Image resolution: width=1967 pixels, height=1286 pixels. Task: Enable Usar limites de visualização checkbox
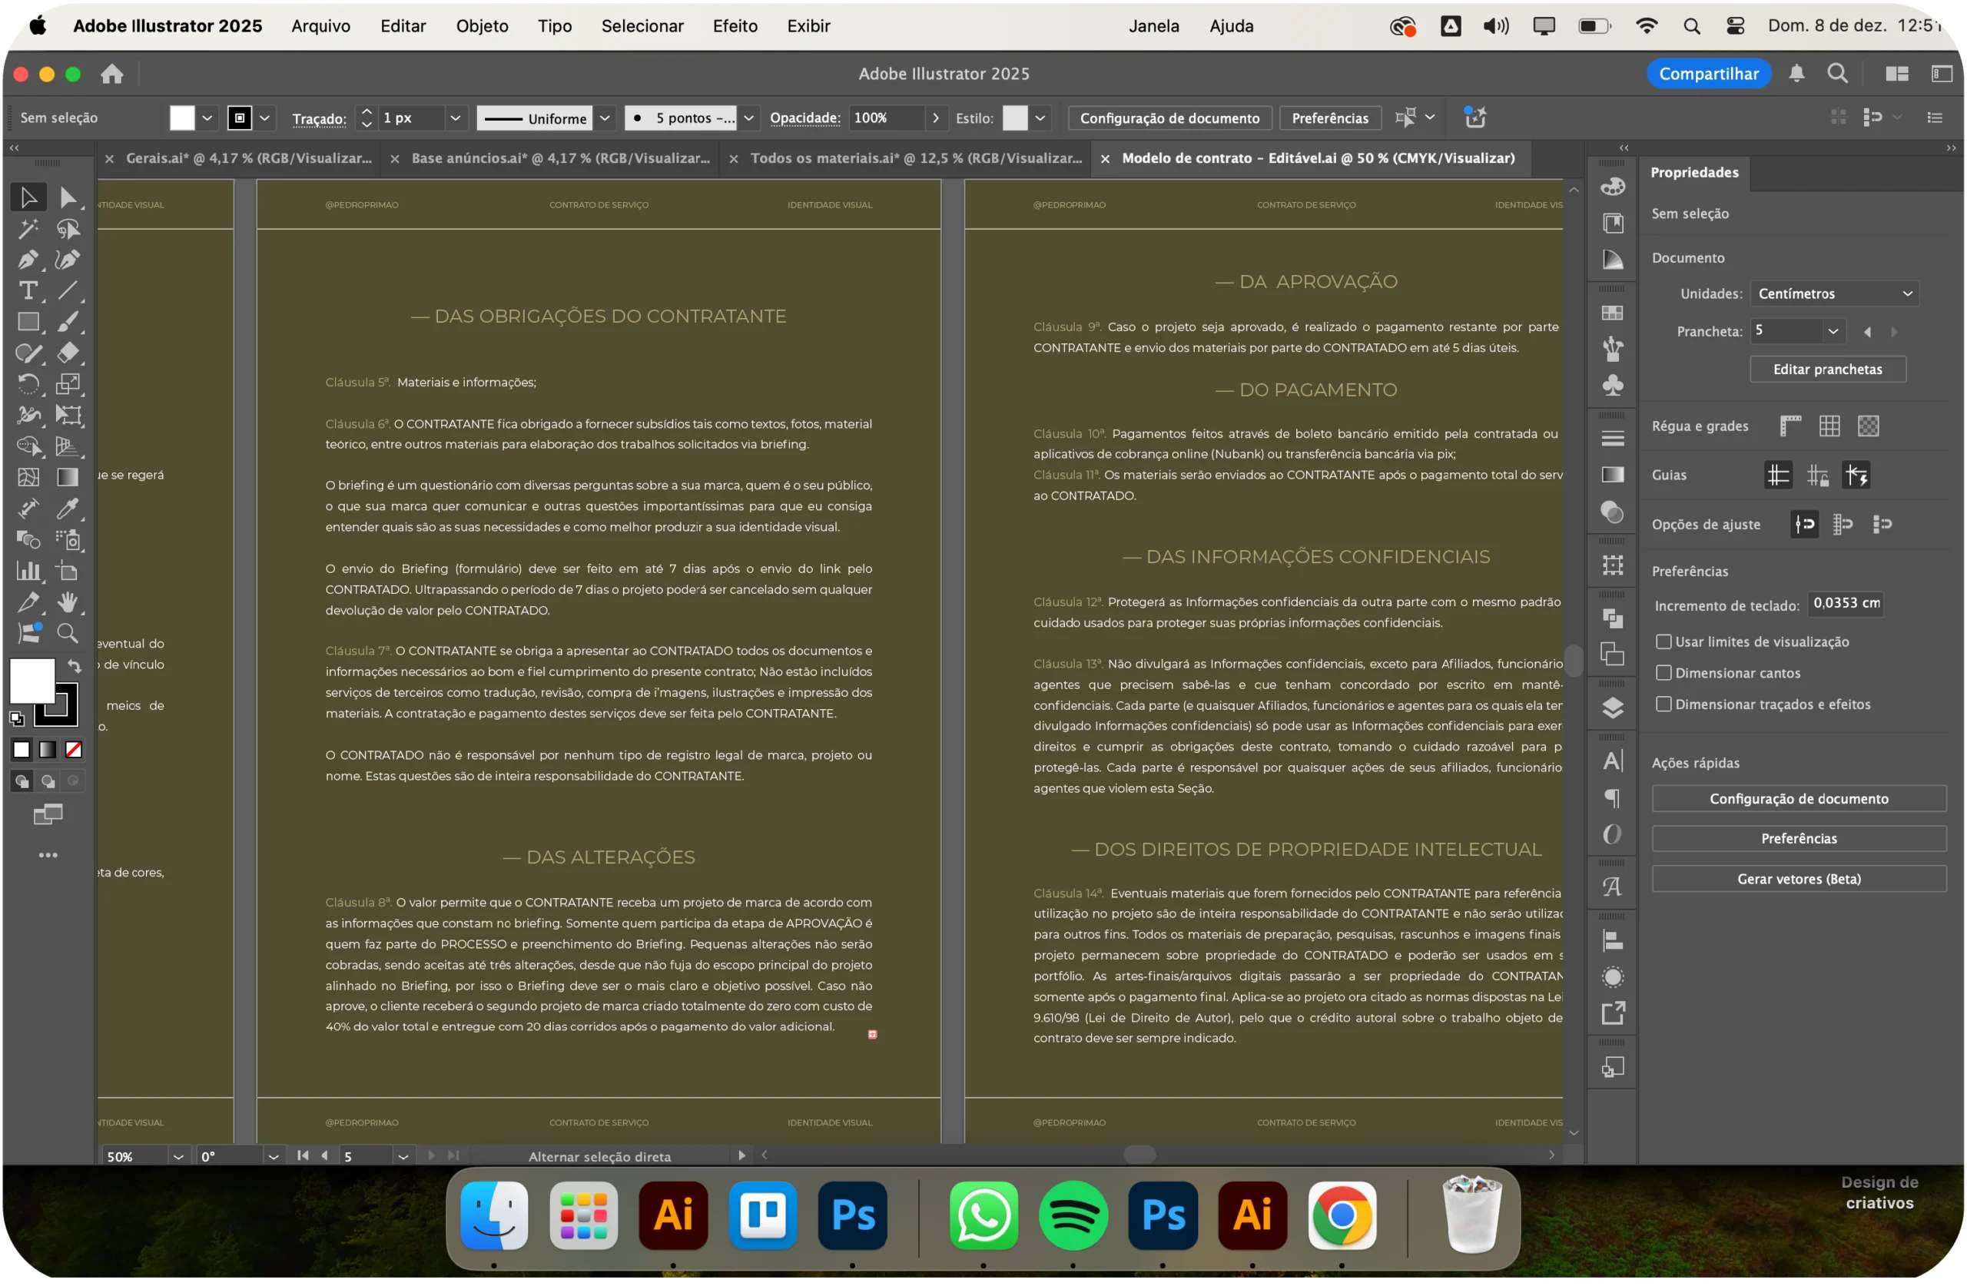(x=1663, y=642)
